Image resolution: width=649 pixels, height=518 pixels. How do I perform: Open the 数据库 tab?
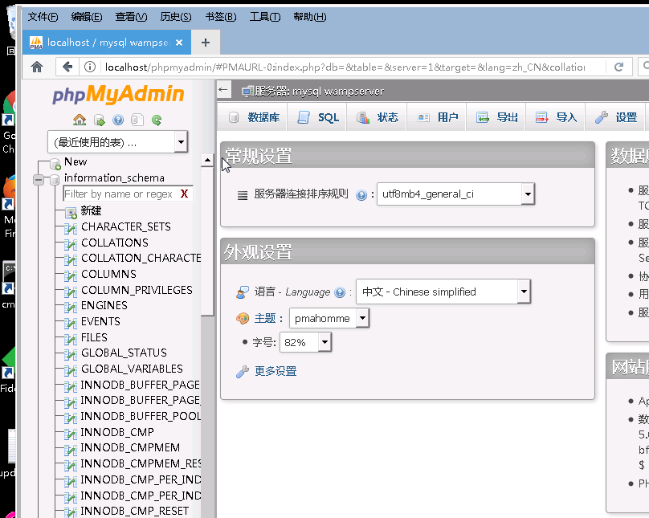point(254,117)
